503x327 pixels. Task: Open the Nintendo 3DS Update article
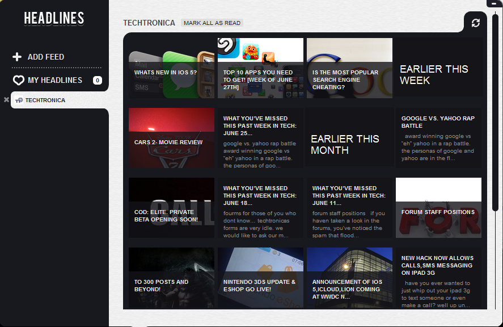pyautogui.click(x=260, y=278)
